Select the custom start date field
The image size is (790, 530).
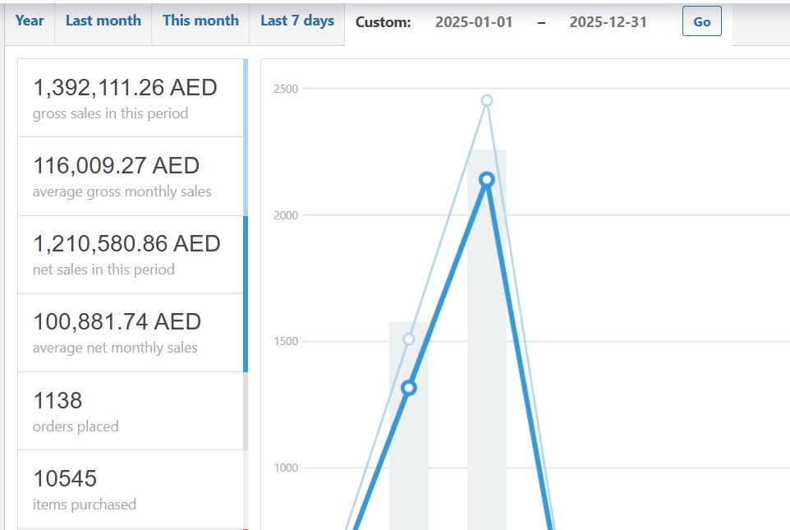point(475,23)
